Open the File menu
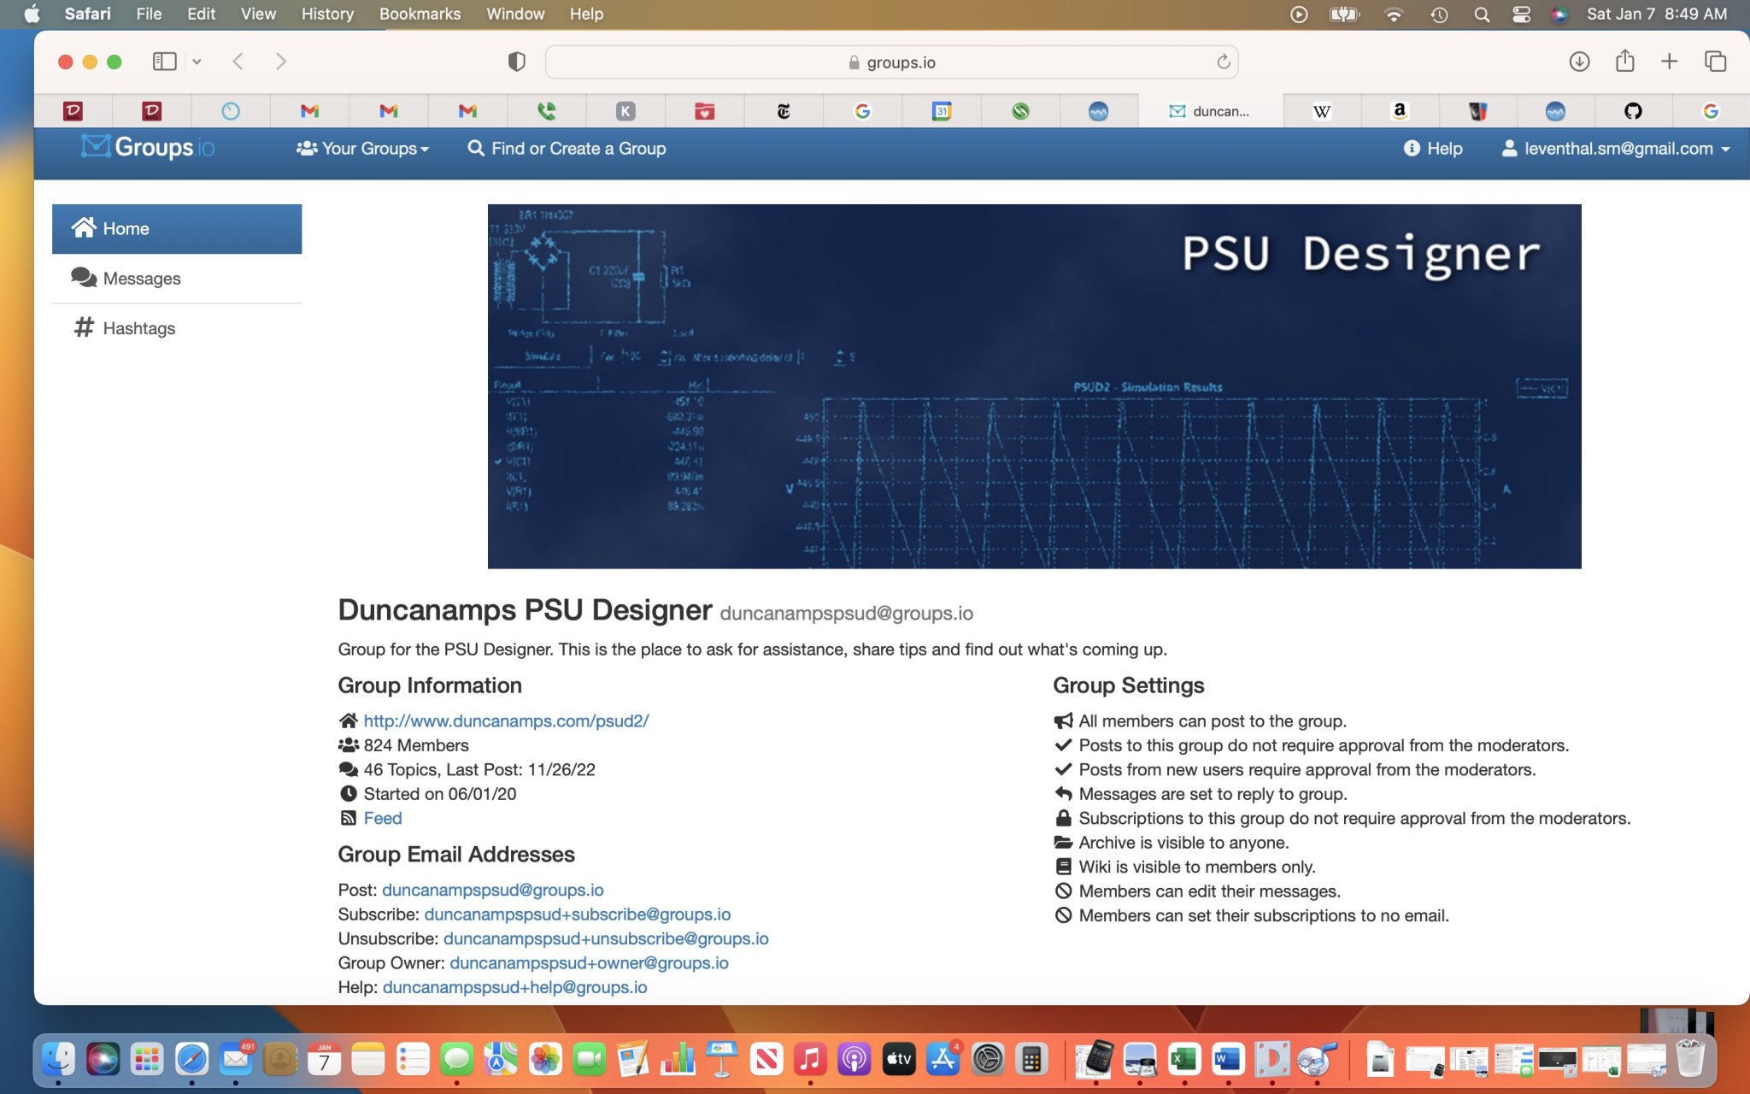The image size is (1750, 1094). click(149, 14)
